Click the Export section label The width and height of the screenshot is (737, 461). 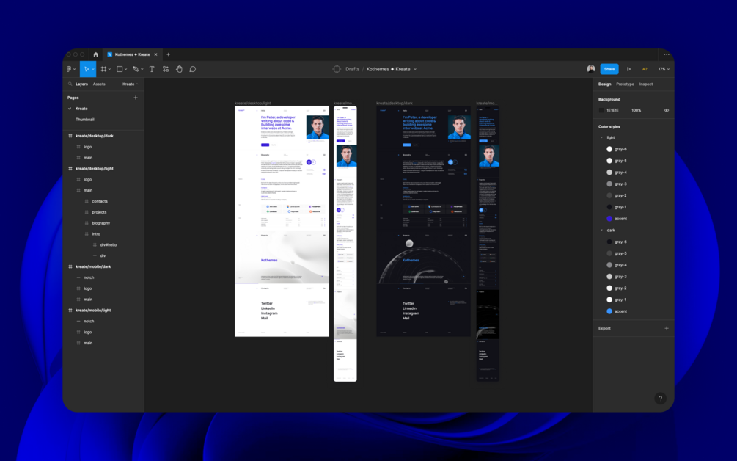pos(604,328)
